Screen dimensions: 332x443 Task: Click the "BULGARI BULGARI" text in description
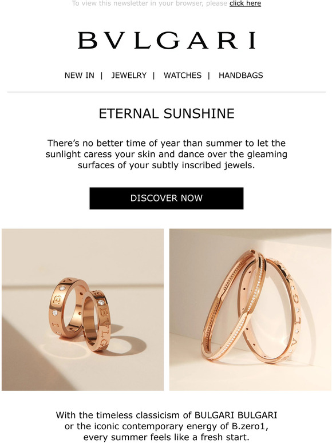pos(236,415)
